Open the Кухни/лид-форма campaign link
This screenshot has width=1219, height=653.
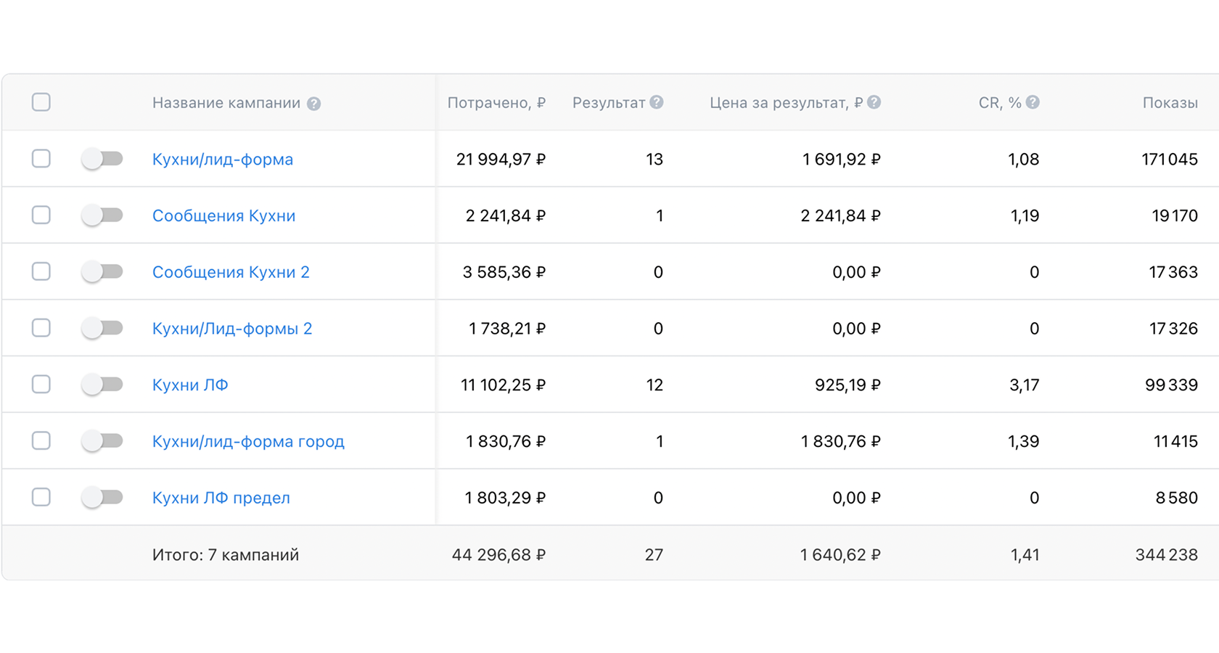pos(222,160)
